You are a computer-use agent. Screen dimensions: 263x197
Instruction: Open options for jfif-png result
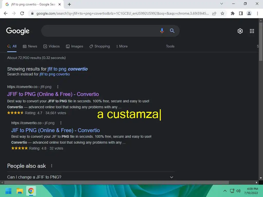pyautogui.click(x=58, y=87)
